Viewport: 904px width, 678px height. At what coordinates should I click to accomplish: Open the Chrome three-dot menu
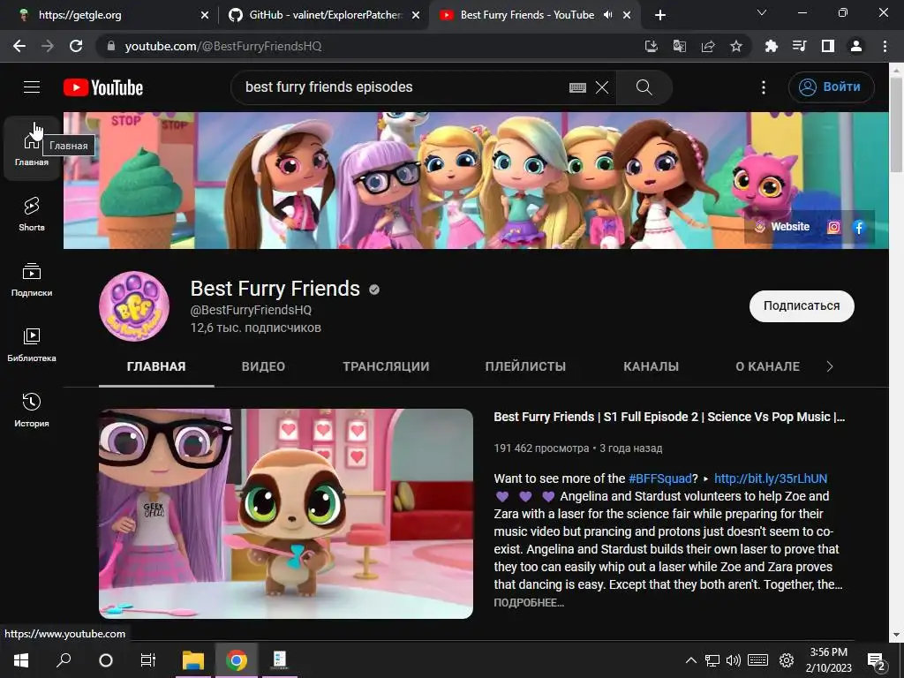pyautogui.click(x=885, y=46)
